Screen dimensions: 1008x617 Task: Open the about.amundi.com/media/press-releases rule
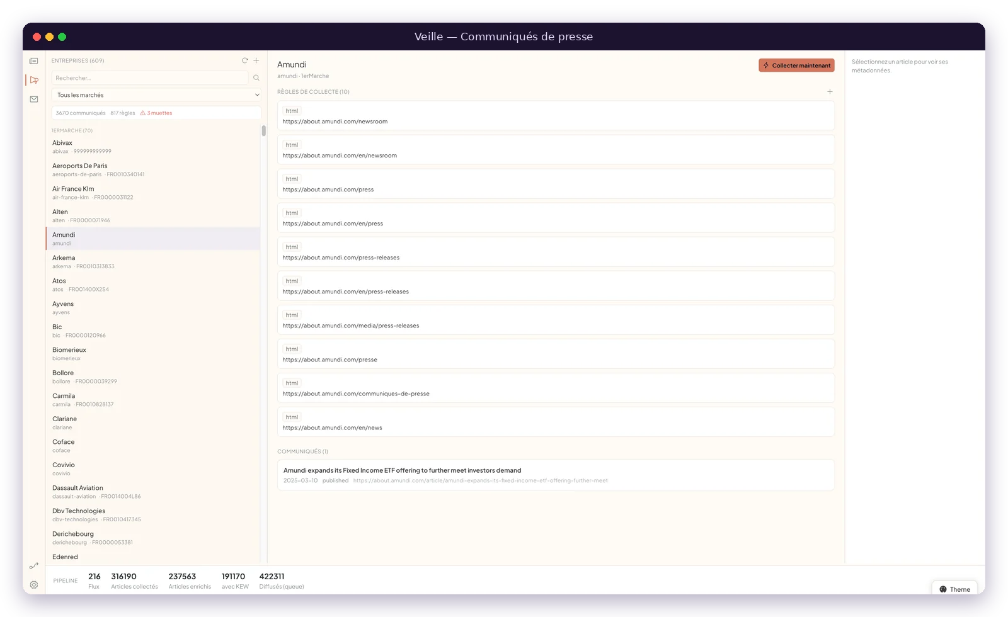556,320
